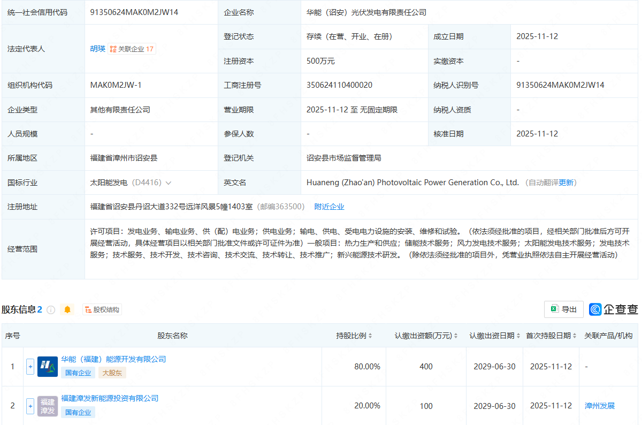Click 更新 to refresh English name translation
Screen dimensions: 642x425
(x=566, y=183)
